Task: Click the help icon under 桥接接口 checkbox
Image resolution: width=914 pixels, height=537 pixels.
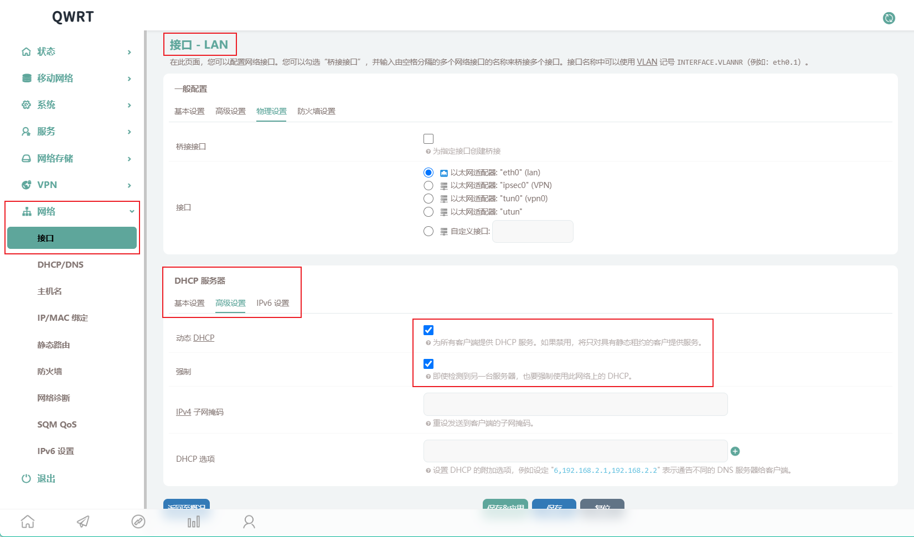Action: click(428, 152)
